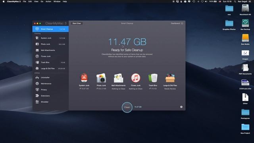Click Nothing to Clean under Mail Attachments
The width and height of the screenshot is (254, 143).
118,89
